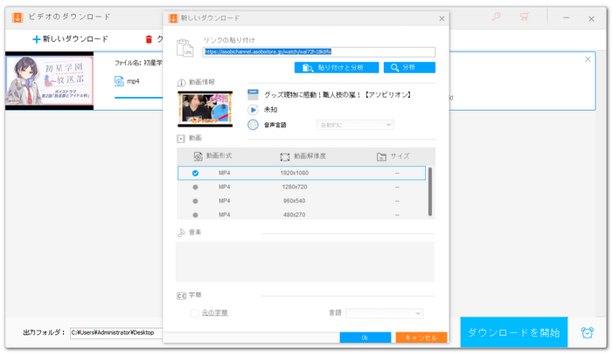Click the 出力フォルダ path field
Viewport: 612px width, 355px height.
click(x=116, y=333)
